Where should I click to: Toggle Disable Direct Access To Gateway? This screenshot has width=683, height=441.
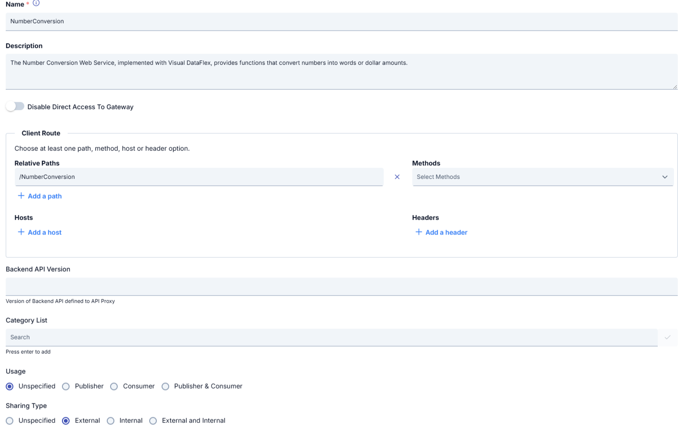[x=15, y=106]
